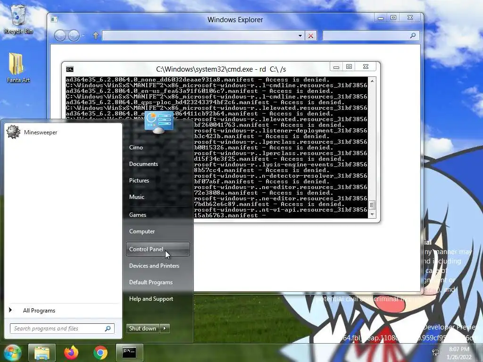Click the cmd scrollbar thumb
The image size is (483, 362).
[x=372, y=205]
